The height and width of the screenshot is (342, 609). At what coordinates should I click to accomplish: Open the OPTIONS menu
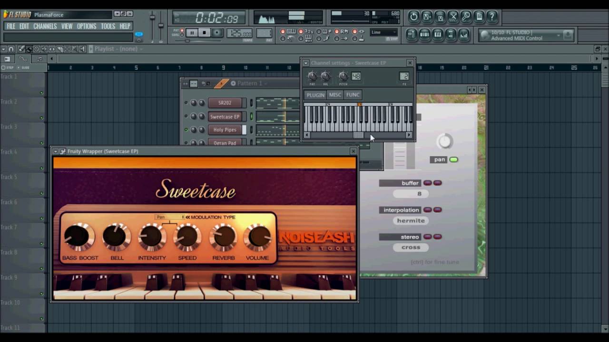pos(87,26)
